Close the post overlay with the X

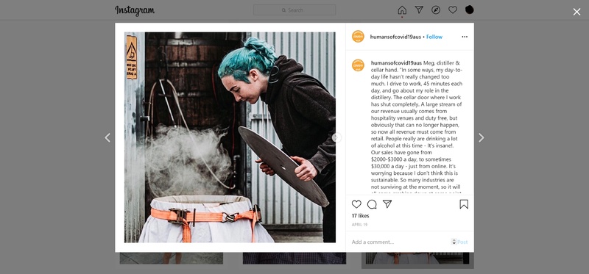point(576,12)
